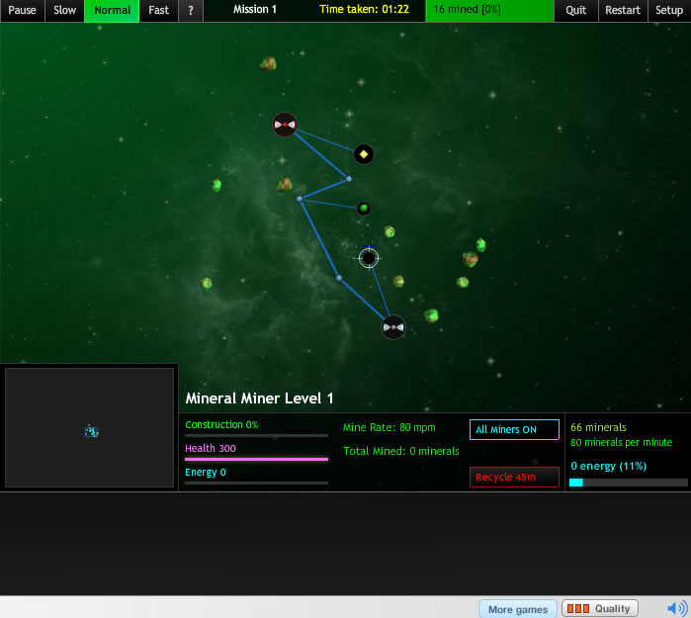Pause the game
The width and height of the screenshot is (691, 618).
coord(22,10)
